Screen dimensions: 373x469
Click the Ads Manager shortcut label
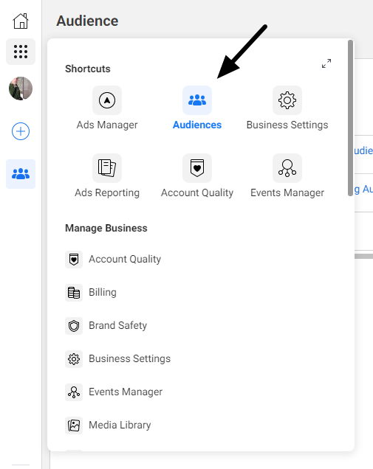pos(107,125)
